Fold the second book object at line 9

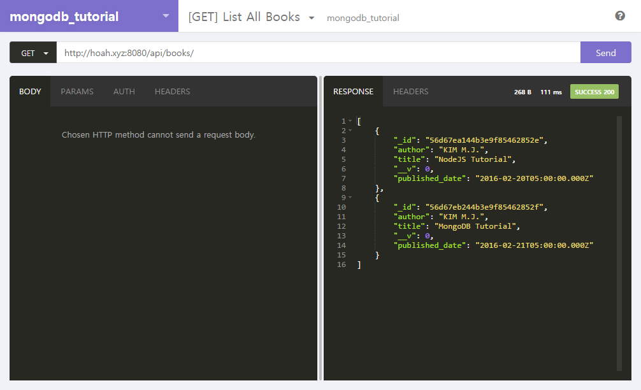350,198
